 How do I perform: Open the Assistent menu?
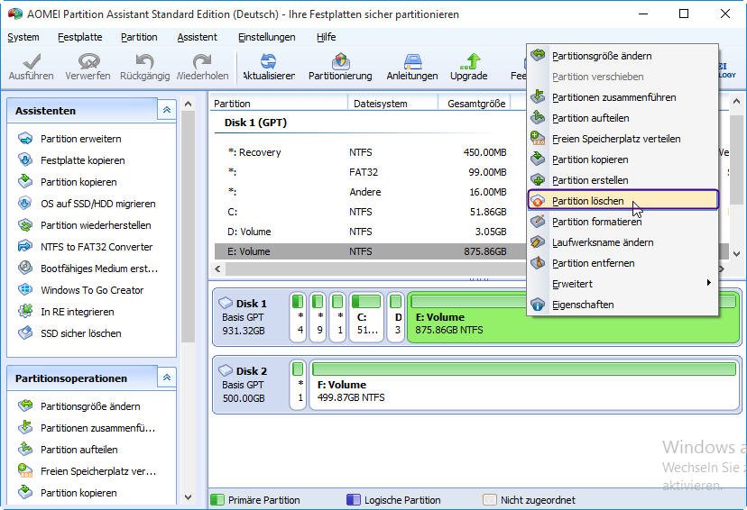[x=198, y=37]
